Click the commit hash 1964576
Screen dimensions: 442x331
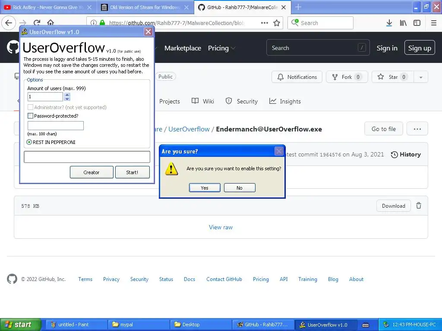tap(330, 155)
